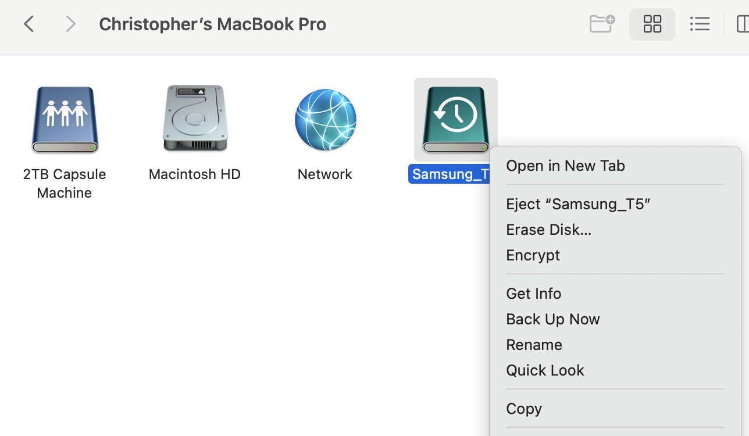Viewport: 749px width, 436px height.
Task: Go back with the left chevron button
Action: 29,24
